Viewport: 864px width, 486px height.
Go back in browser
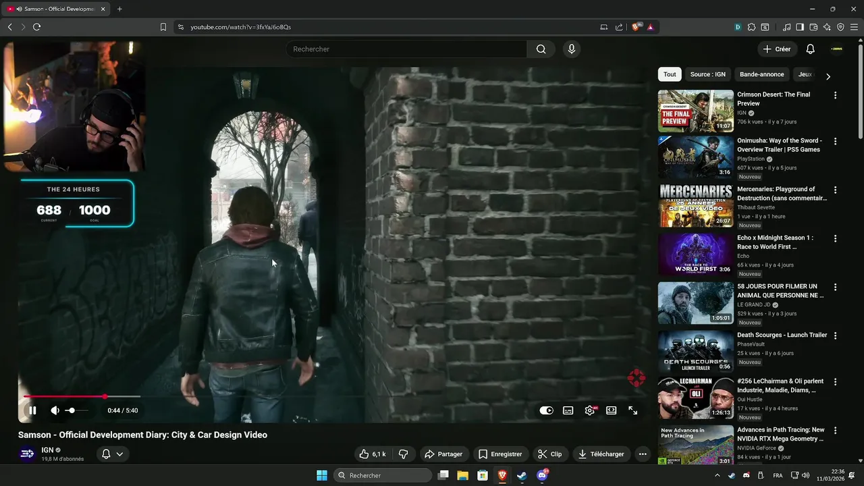tap(9, 27)
